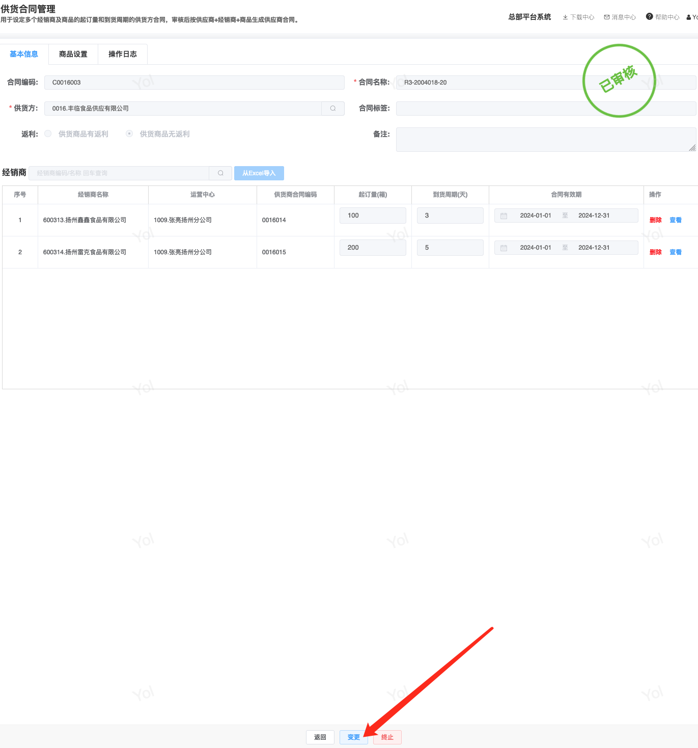Click the 总部平台系统 title

point(530,17)
